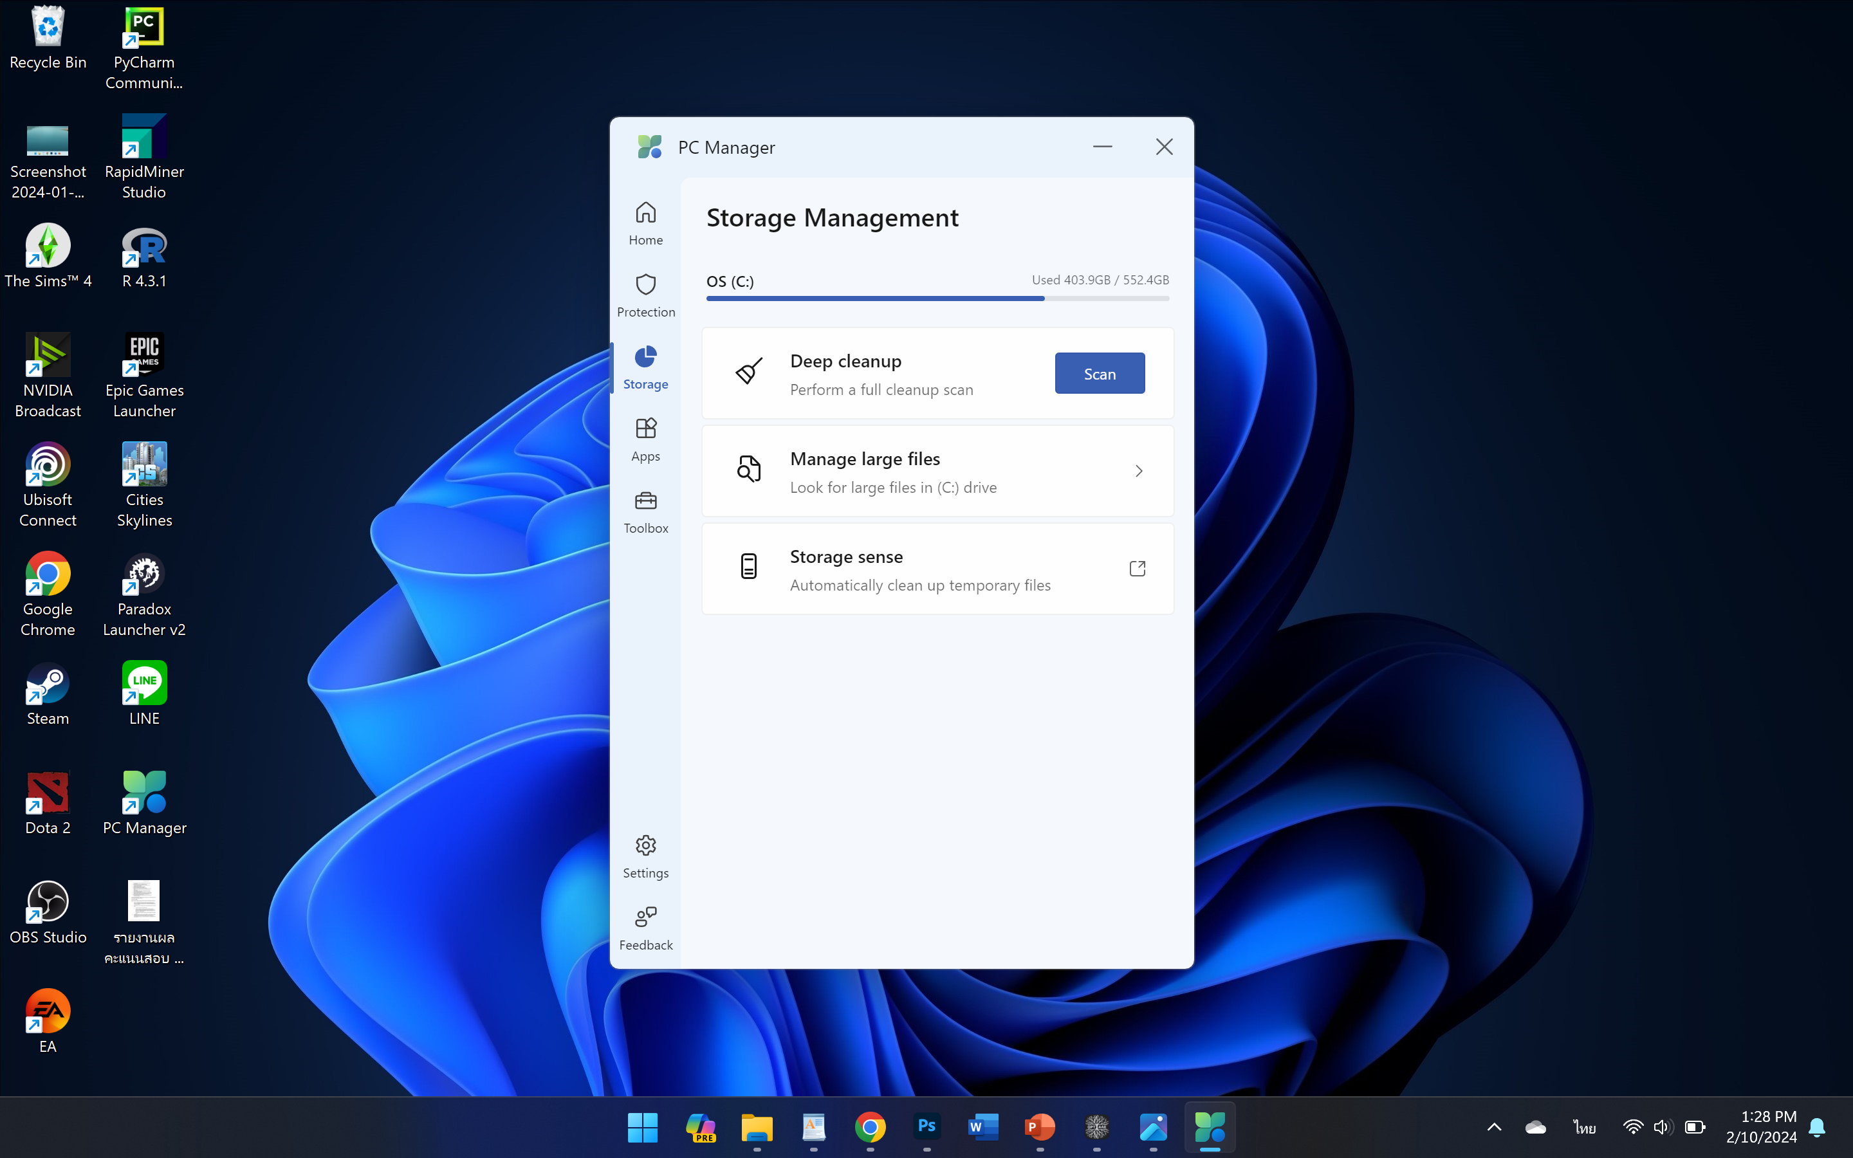Open Photos app from taskbar

[1153, 1126]
